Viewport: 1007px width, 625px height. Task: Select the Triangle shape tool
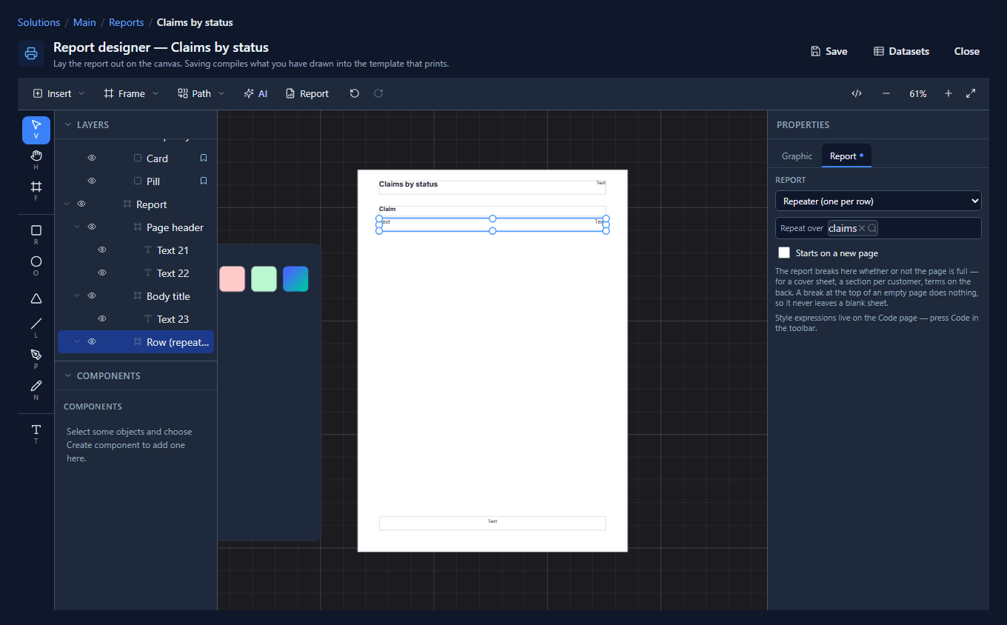point(36,298)
